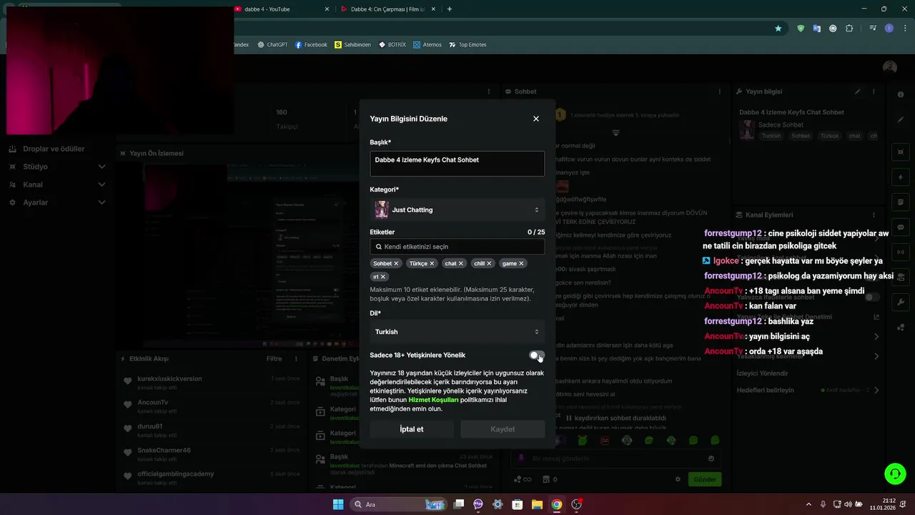The image size is (915, 515).
Task: Expand the Kanal sidebar section
Action: tap(102, 185)
